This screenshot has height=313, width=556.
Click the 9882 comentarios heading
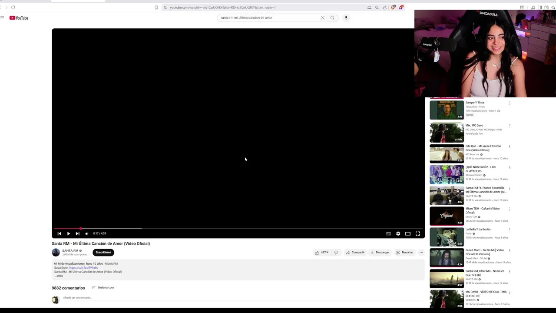point(68,288)
